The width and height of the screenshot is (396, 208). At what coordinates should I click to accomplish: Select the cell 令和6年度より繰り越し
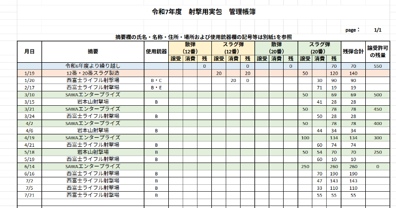[x=93, y=66]
